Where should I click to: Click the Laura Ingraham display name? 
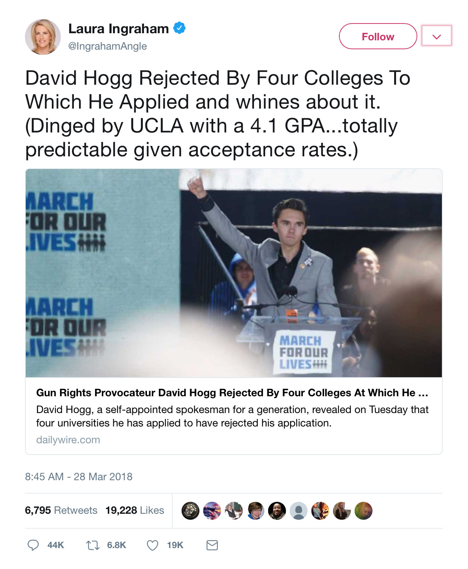[119, 29]
